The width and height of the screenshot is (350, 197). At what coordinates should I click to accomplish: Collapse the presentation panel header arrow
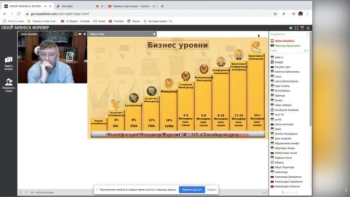pos(154,34)
